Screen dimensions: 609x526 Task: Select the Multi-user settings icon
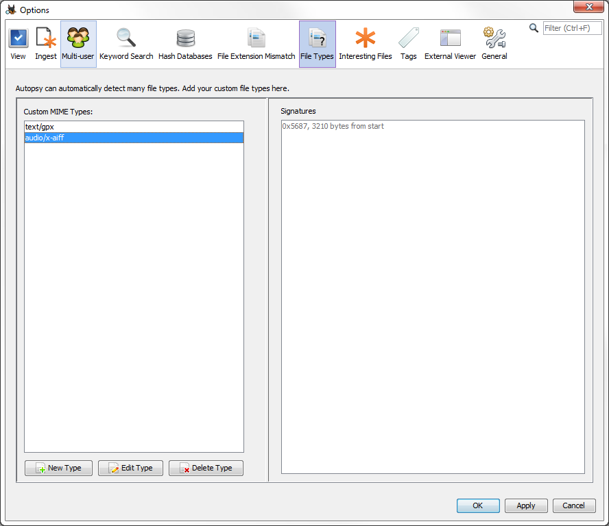pyautogui.click(x=78, y=44)
